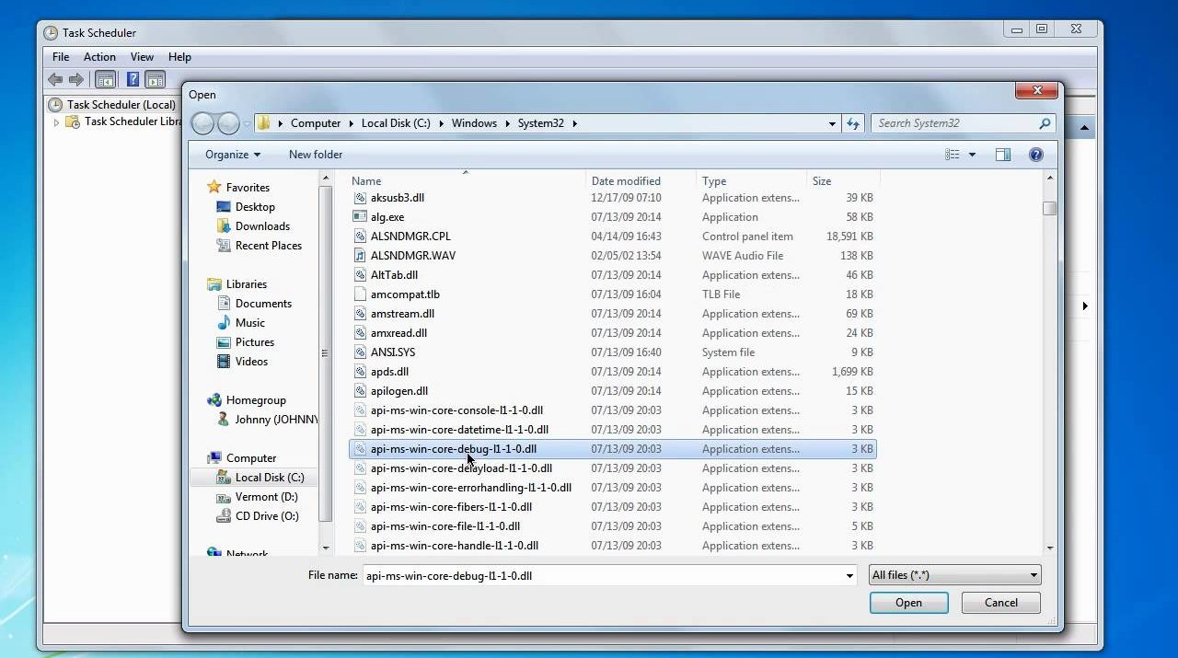Expand the view options dropdown arrow

tap(972, 155)
